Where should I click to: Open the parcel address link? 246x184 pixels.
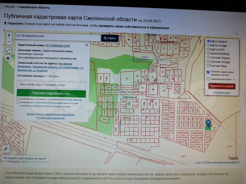tap(50, 67)
